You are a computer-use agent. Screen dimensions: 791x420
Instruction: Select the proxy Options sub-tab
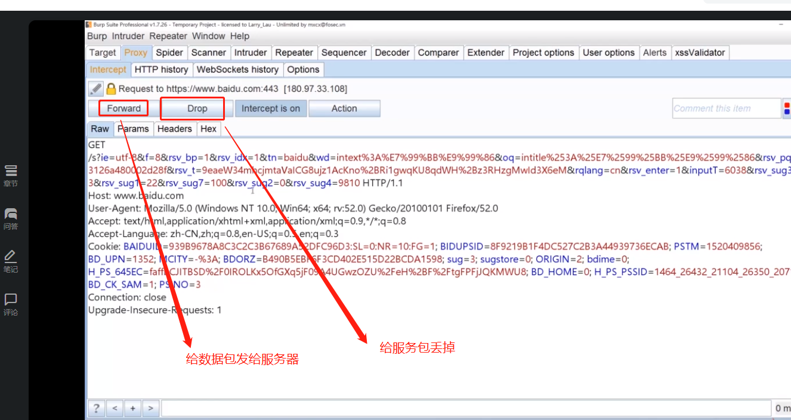[x=303, y=69]
